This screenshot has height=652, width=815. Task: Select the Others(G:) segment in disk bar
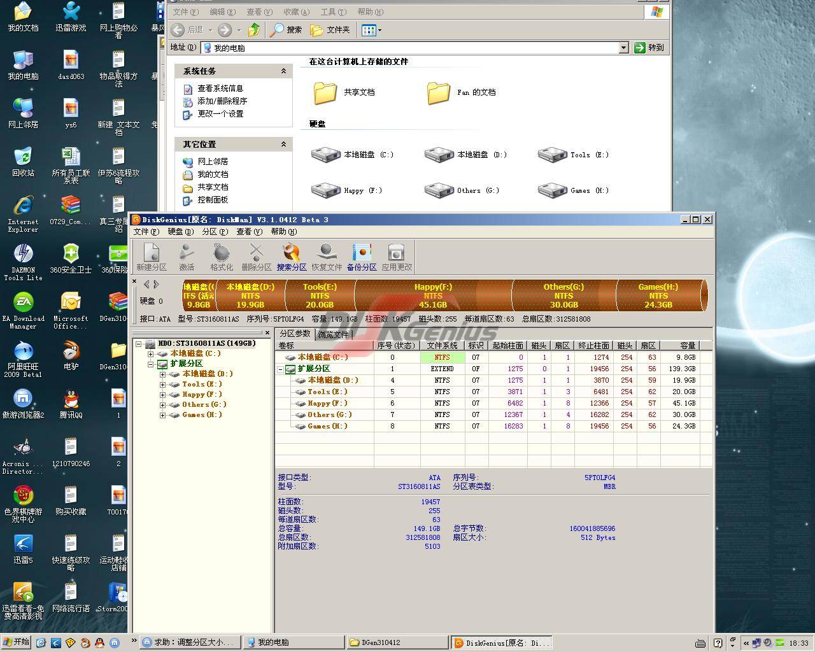click(563, 295)
